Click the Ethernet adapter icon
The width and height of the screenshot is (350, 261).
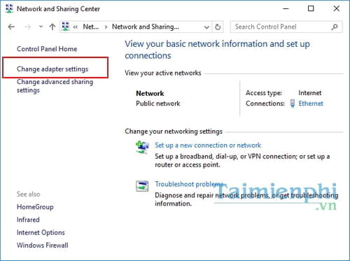(x=293, y=104)
